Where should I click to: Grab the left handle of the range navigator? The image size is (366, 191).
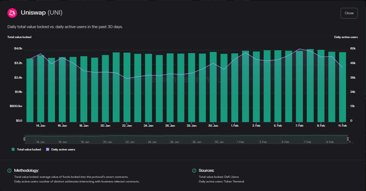pos(24,139)
